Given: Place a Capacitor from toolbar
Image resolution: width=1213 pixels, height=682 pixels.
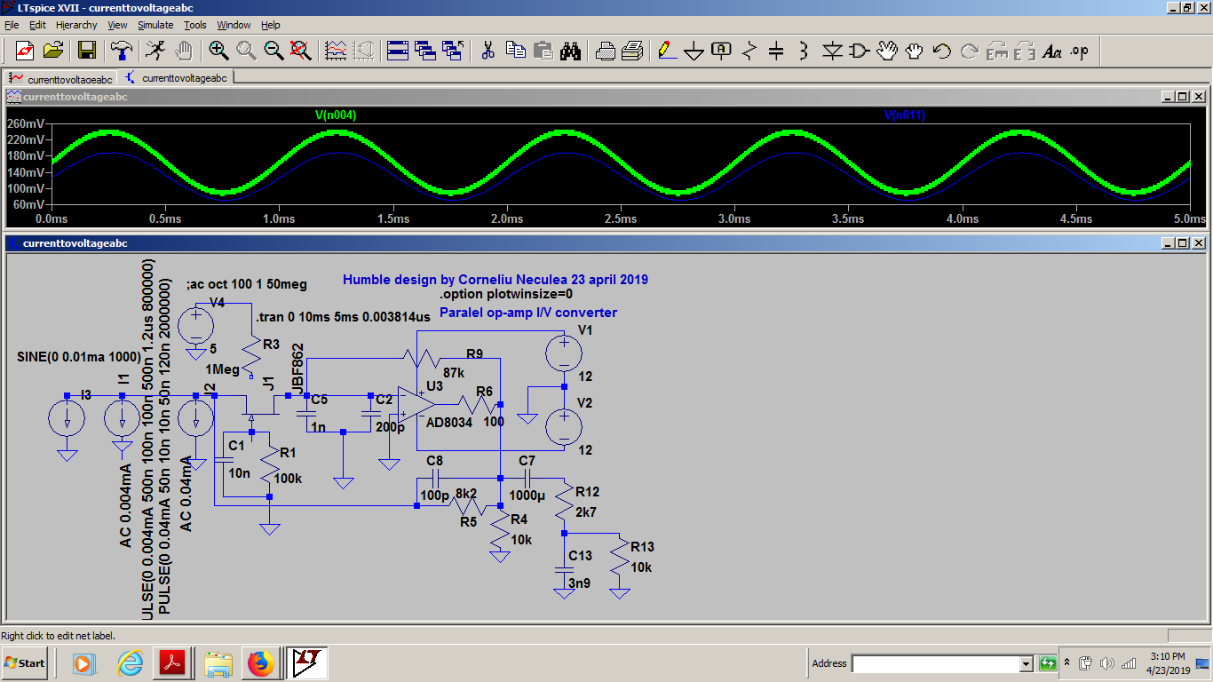Looking at the screenshot, I should tap(777, 51).
